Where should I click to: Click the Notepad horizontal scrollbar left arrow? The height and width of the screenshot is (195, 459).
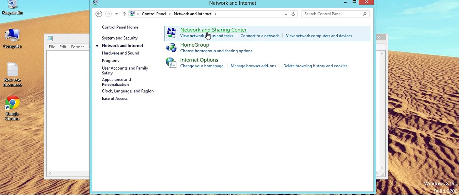pos(50,173)
